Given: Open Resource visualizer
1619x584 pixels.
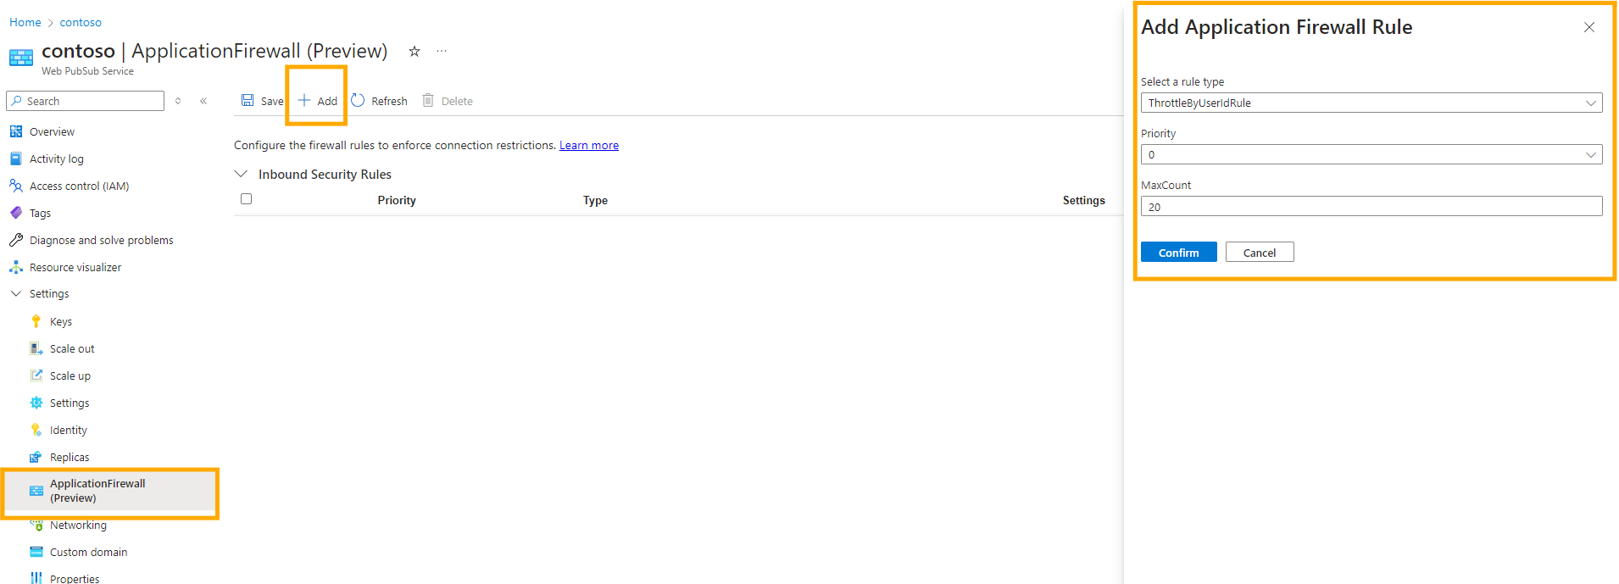Looking at the screenshot, I should [x=75, y=267].
